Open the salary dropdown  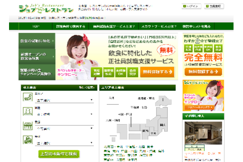click(64, 143)
